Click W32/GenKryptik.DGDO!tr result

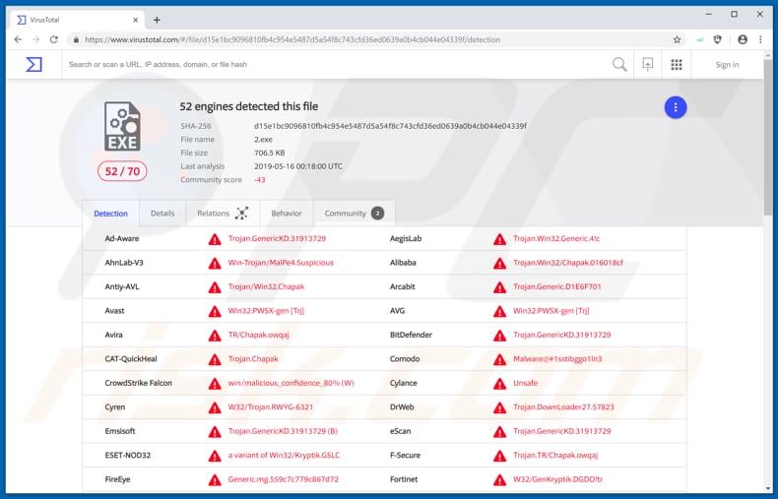557,479
